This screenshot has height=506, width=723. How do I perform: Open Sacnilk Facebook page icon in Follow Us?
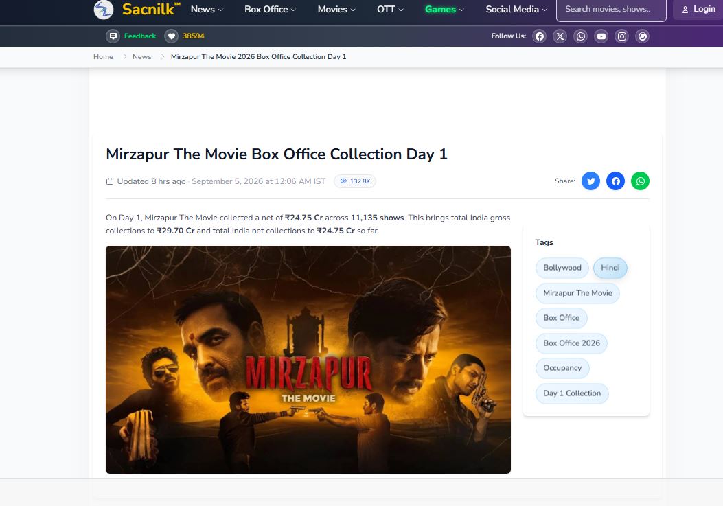pyautogui.click(x=540, y=36)
